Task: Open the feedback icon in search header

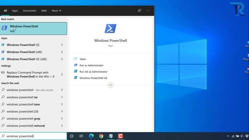Action: (x=139, y=10)
